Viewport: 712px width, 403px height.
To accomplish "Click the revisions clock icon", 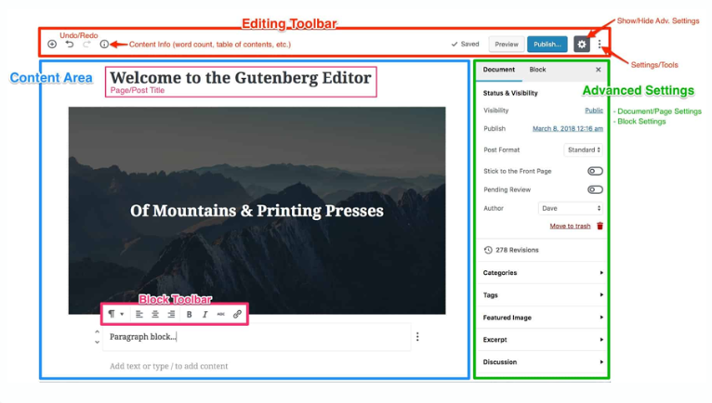I will (x=488, y=250).
